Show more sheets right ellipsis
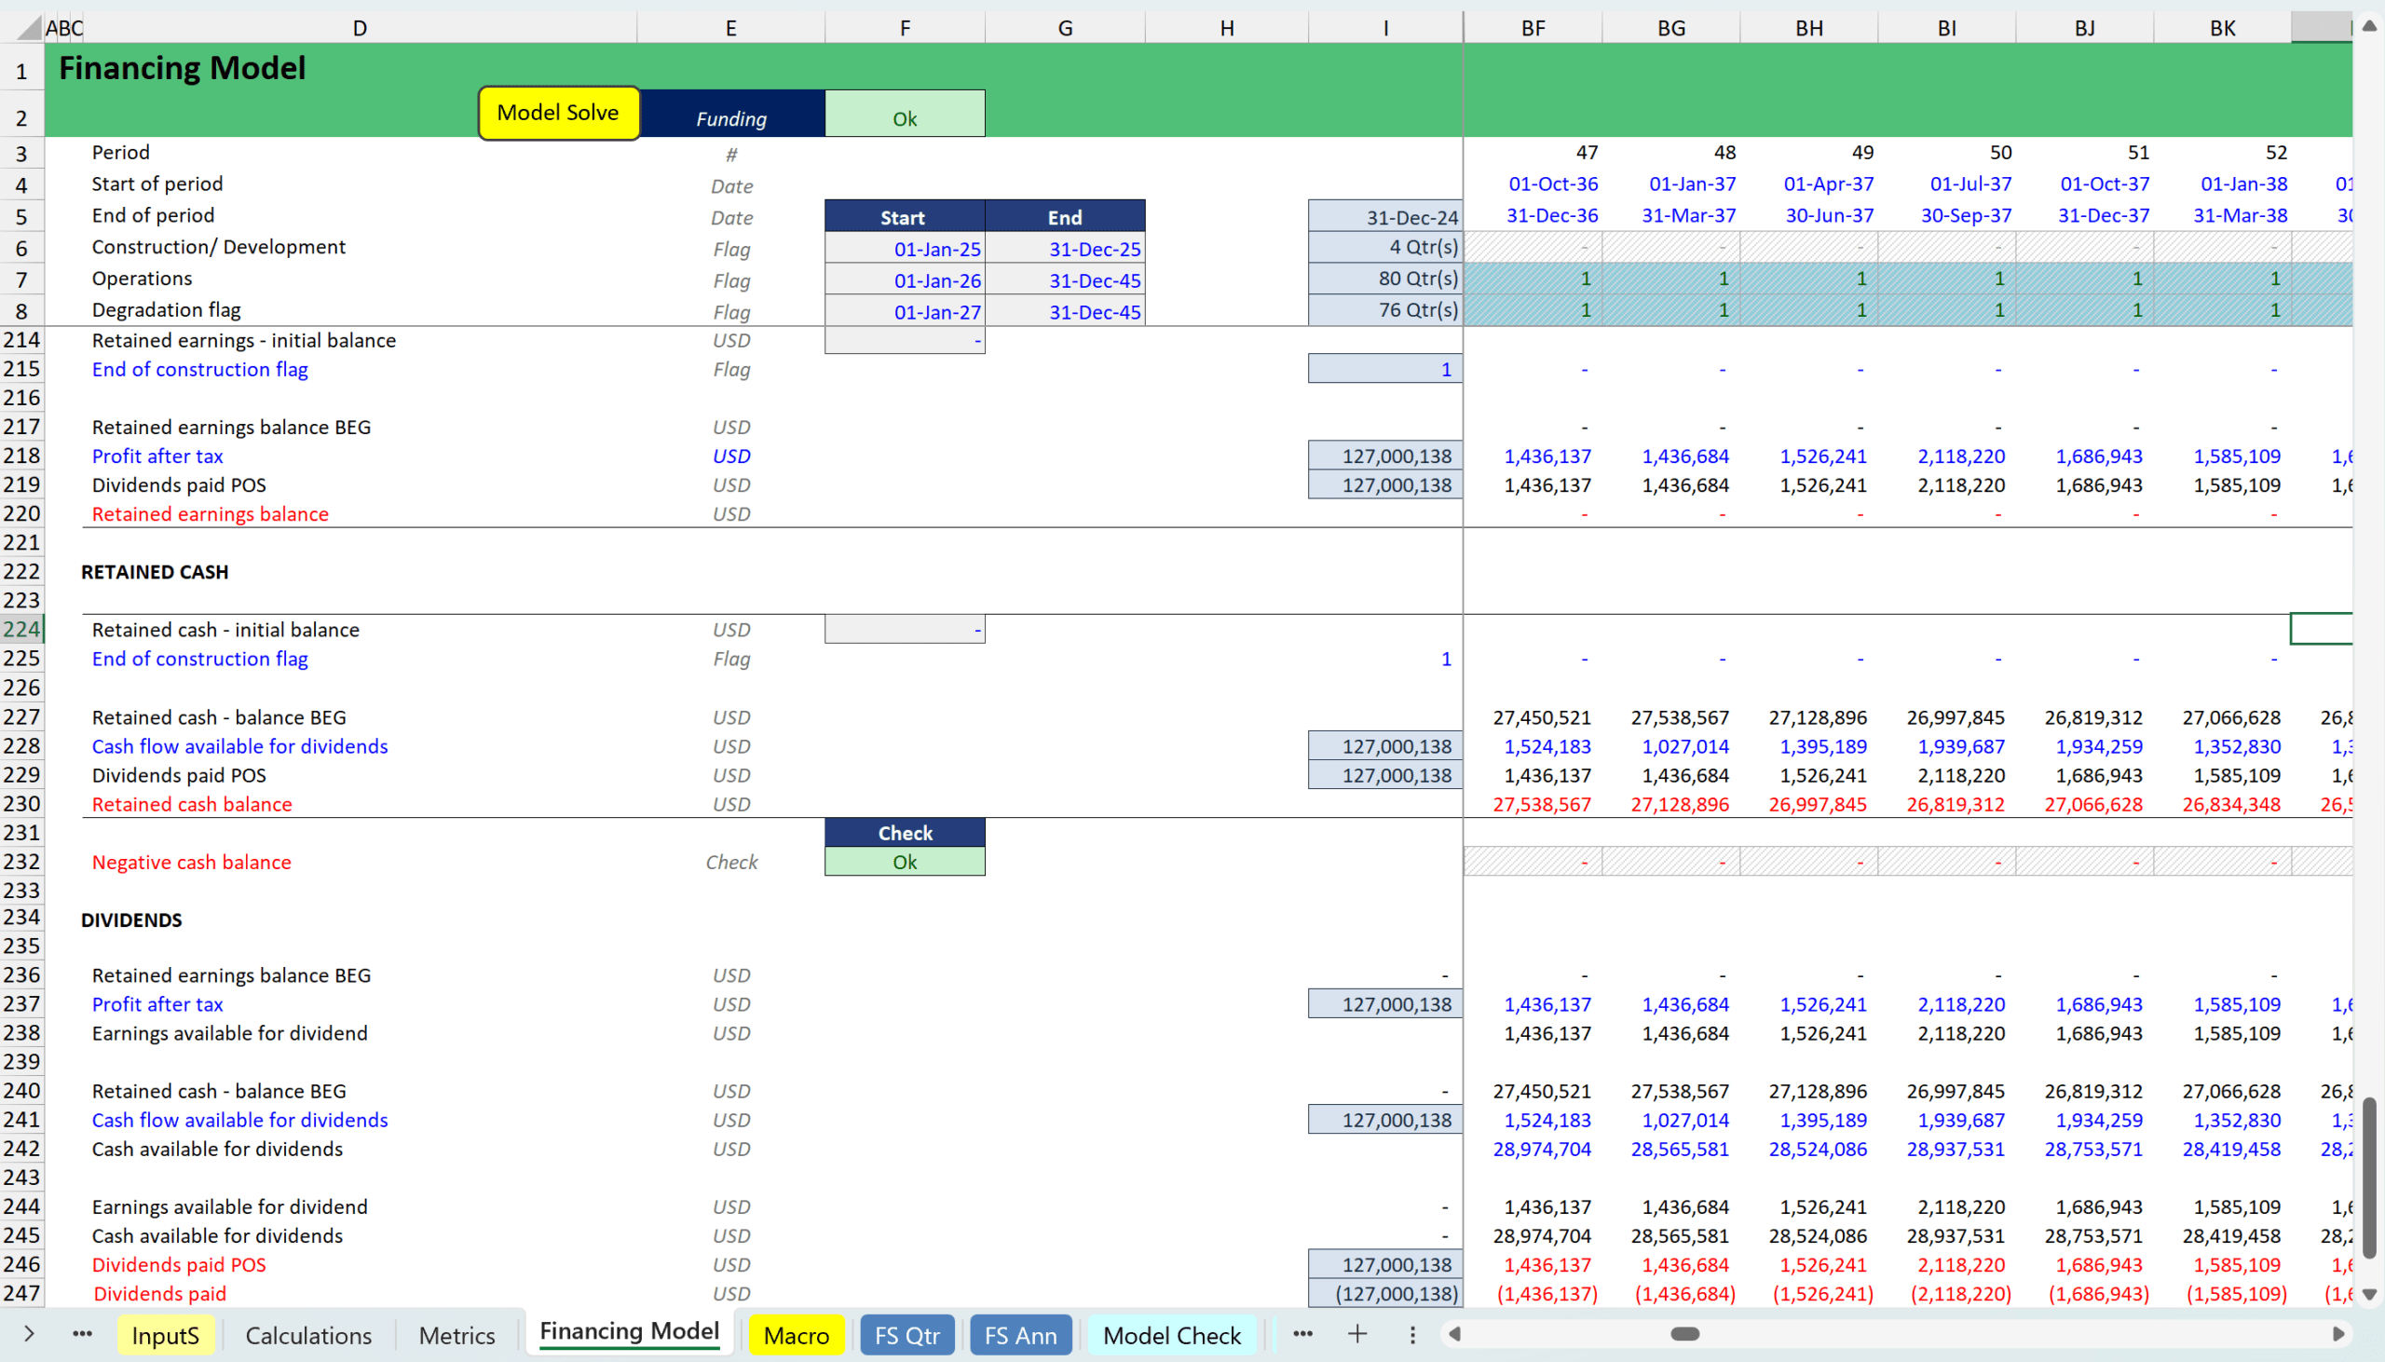 tap(1302, 1334)
